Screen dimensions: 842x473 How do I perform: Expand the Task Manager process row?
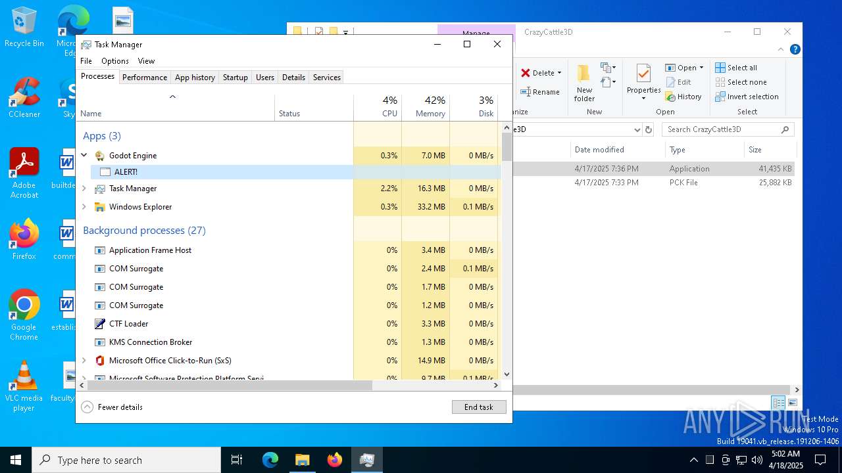pyautogui.click(x=84, y=189)
